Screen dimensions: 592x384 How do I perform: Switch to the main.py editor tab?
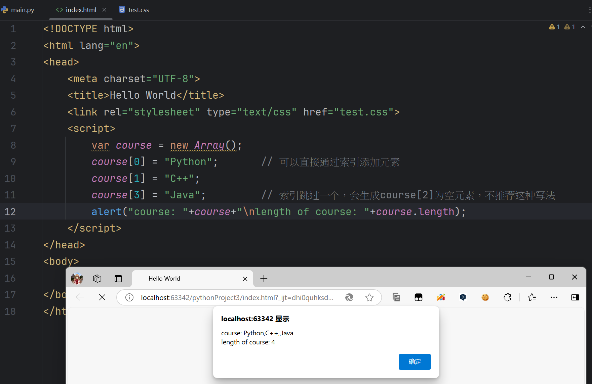click(x=18, y=10)
